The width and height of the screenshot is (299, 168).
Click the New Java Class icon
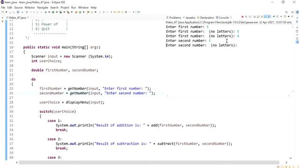click(x=80, y=12)
